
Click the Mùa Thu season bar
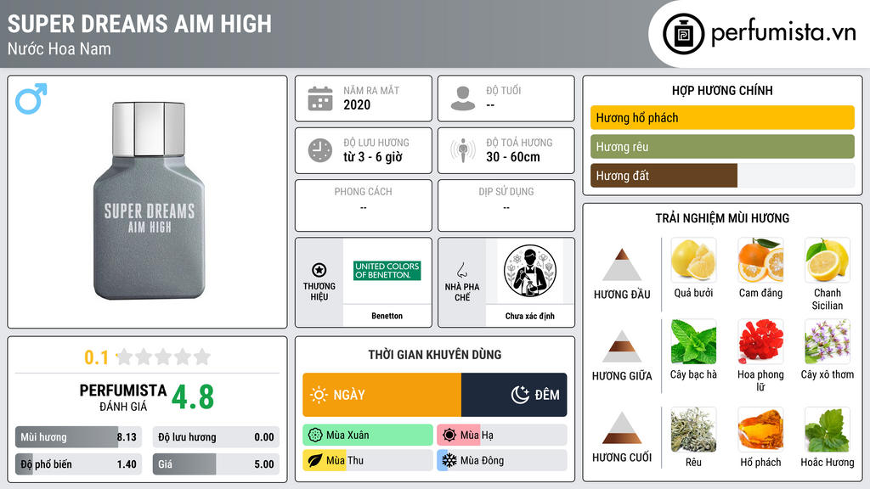[x=368, y=461]
